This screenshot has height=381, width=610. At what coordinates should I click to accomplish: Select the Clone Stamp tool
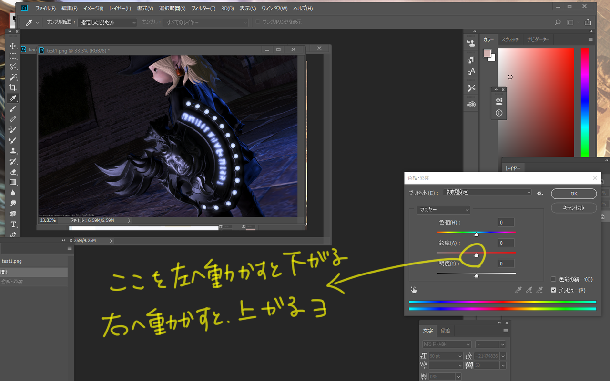point(13,150)
